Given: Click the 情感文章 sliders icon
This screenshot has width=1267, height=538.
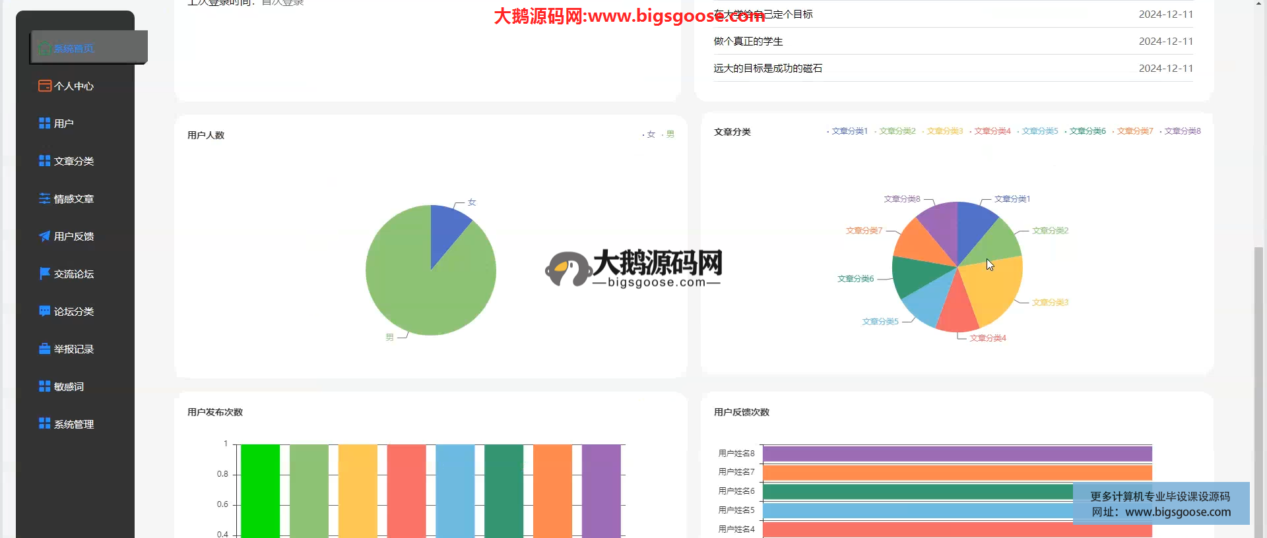Looking at the screenshot, I should (x=44, y=198).
